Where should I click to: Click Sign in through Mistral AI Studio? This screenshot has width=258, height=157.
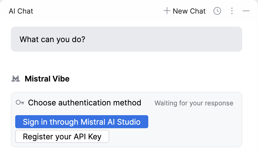coord(82,122)
